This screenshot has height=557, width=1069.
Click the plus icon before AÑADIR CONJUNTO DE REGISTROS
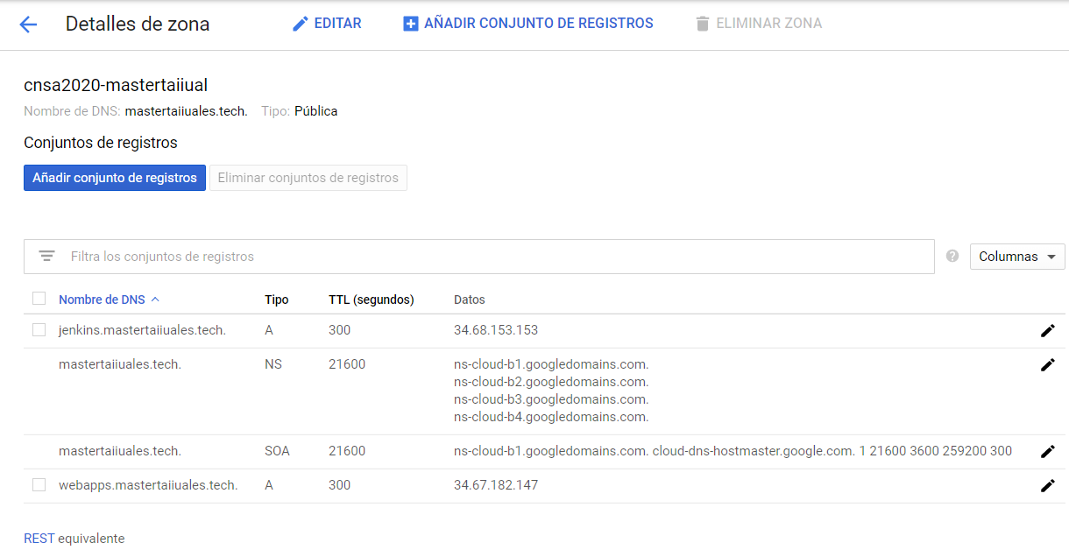click(410, 24)
